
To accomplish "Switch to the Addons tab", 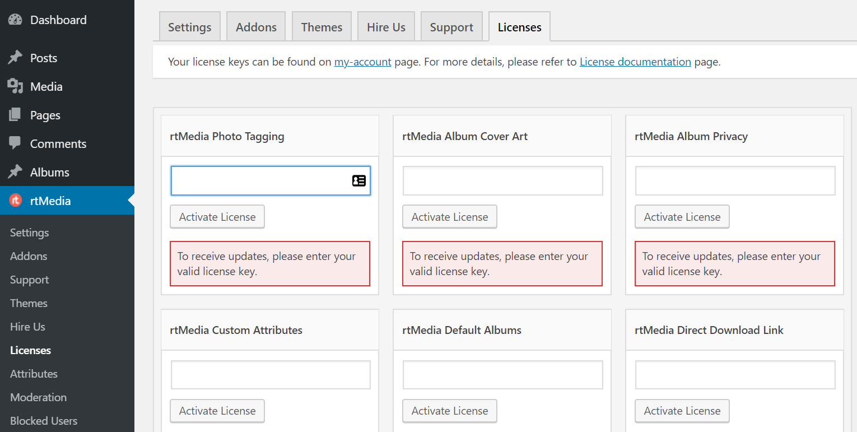I will point(255,26).
